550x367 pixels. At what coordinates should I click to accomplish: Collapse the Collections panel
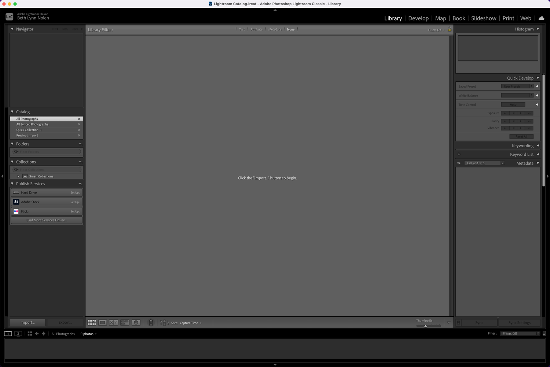tap(12, 162)
